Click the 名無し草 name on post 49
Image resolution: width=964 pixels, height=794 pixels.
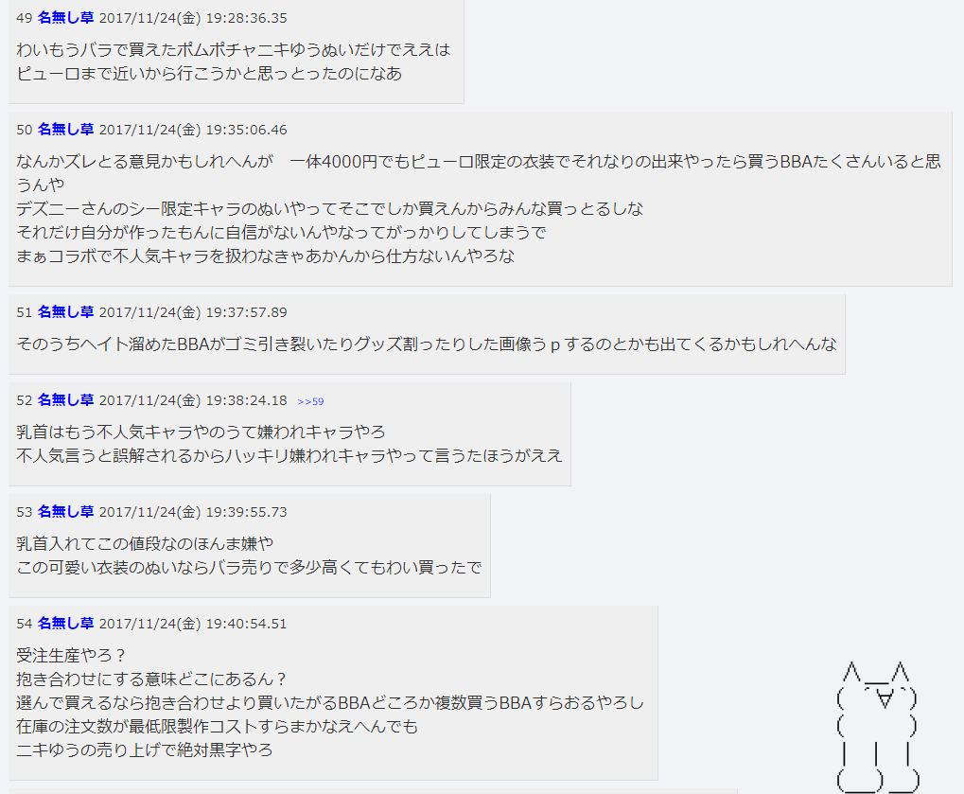click(x=65, y=18)
